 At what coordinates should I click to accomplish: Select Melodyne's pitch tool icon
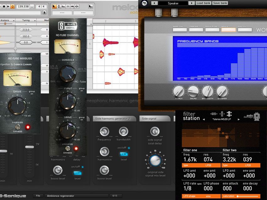59,6
